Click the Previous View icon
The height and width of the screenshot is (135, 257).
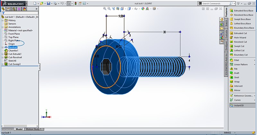click(113, 9)
